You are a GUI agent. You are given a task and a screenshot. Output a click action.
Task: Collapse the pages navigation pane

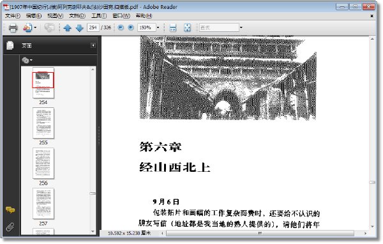coord(93,45)
